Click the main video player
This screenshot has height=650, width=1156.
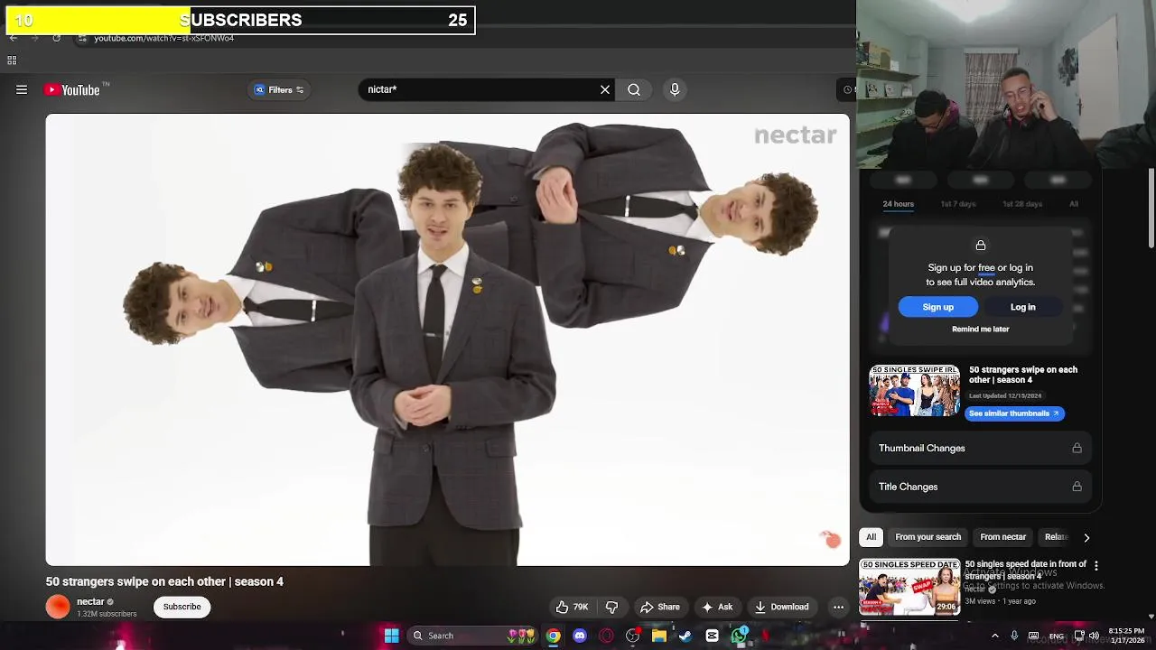click(448, 339)
